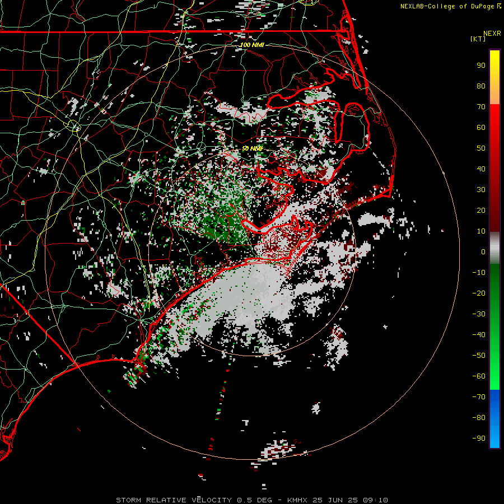Click the 100 NMI range ring label
This screenshot has width=504, height=504.
click(252, 45)
